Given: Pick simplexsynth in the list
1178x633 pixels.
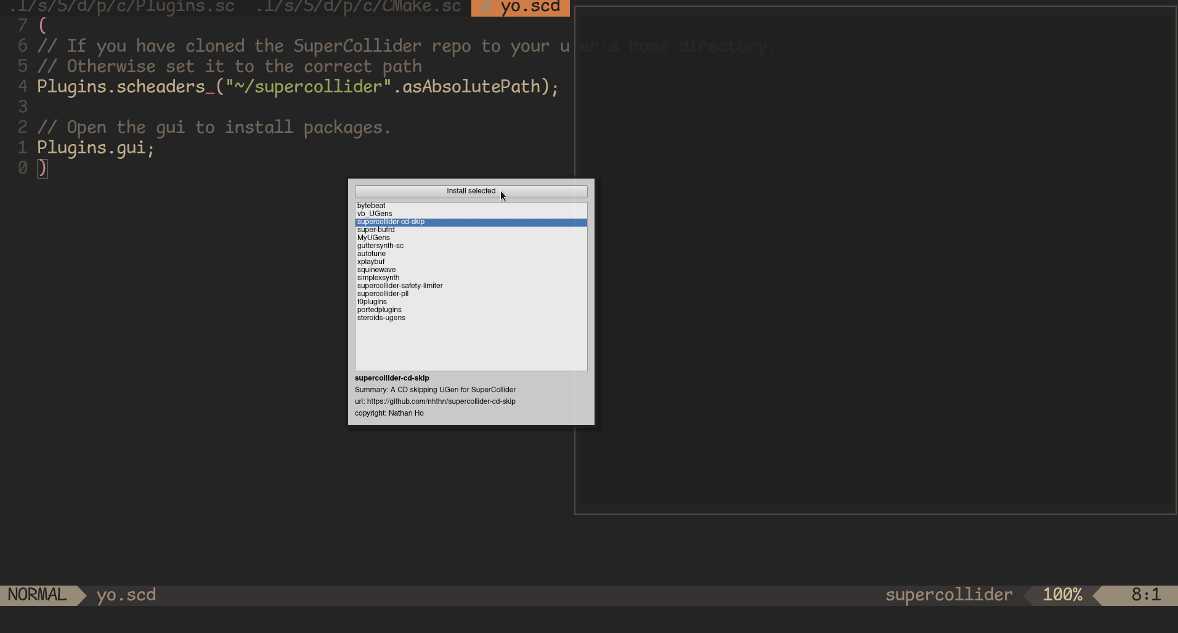Looking at the screenshot, I should click(x=471, y=278).
